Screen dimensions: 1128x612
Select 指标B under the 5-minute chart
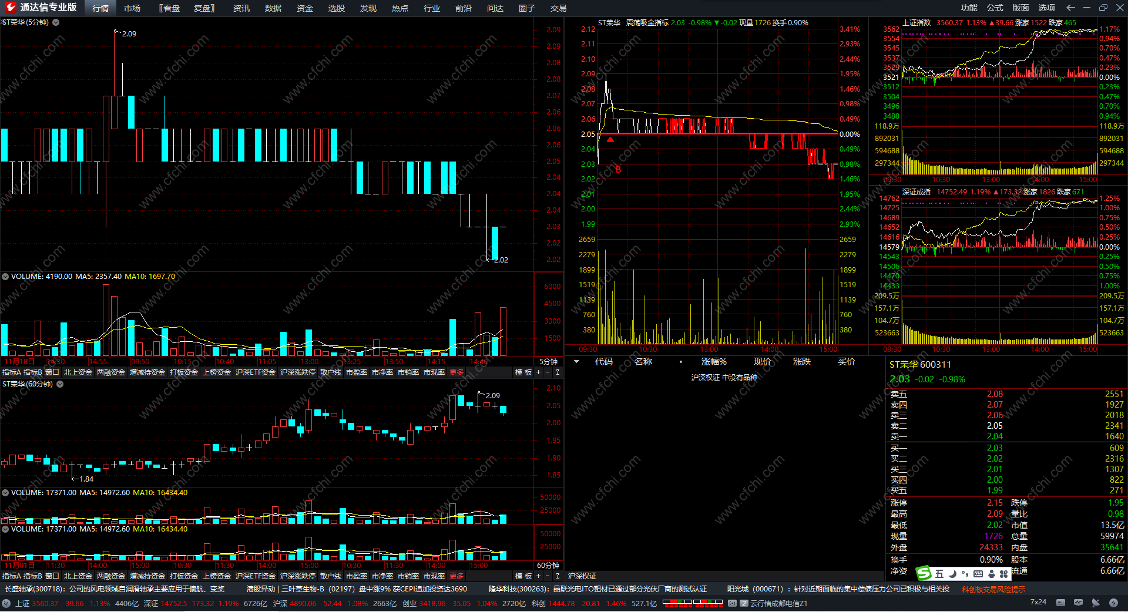coord(33,372)
